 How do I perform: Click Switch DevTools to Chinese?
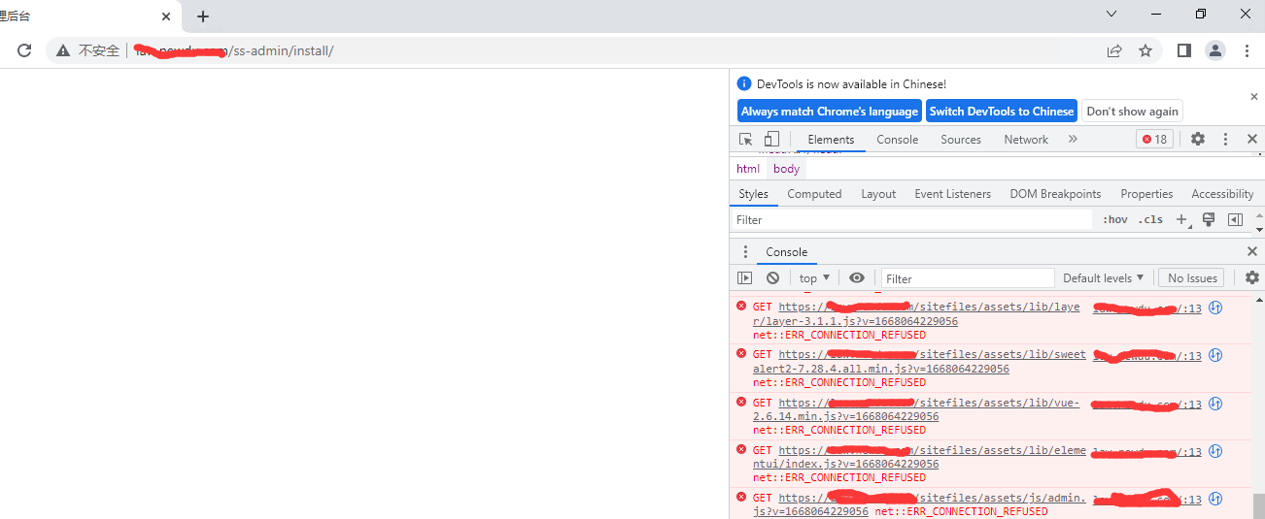coord(1002,112)
